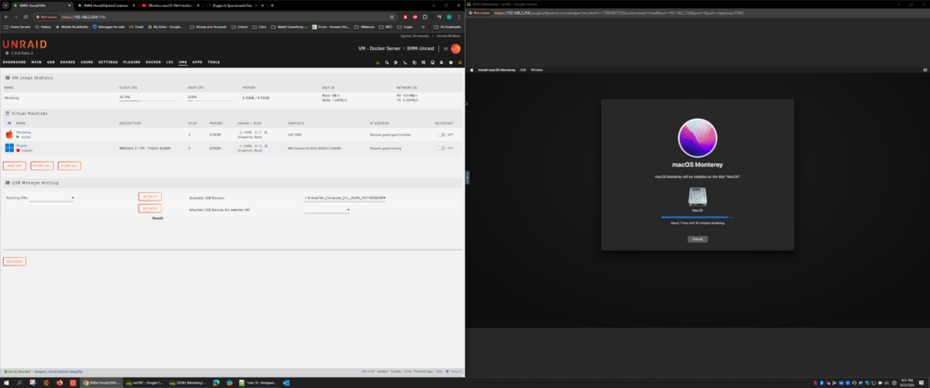Image resolution: width=930 pixels, height=388 pixels.
Task: Expand the bookmarks bar overflow chevron
Action: tap(423, 27)
